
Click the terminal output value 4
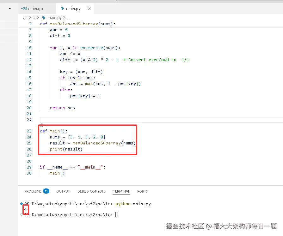[x=25, y=209]
